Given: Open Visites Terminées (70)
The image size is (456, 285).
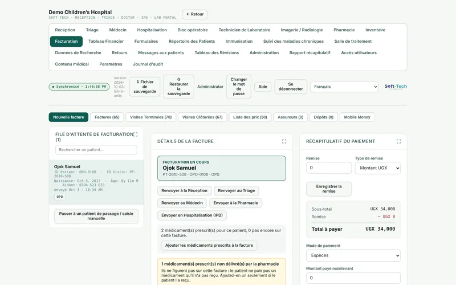Looking at the screenshot, I should click(x=150, y=117).
